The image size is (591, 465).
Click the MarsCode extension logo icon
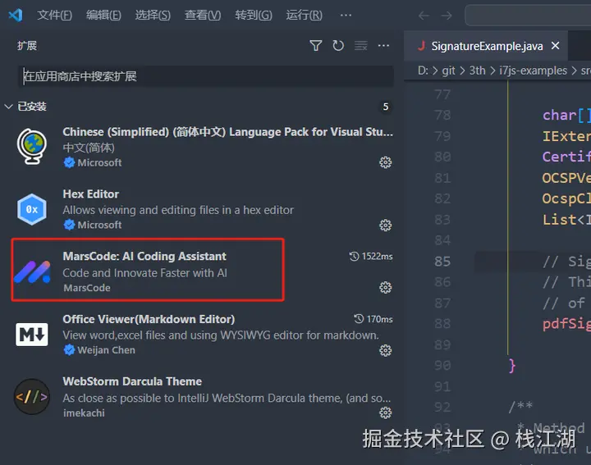point(32,271)
